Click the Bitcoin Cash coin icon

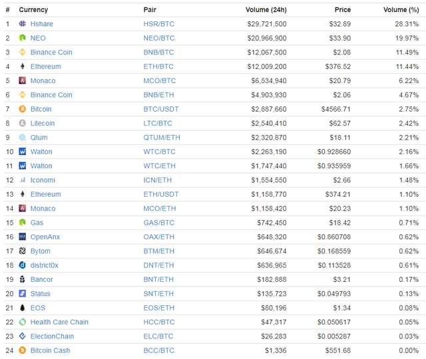22,350
